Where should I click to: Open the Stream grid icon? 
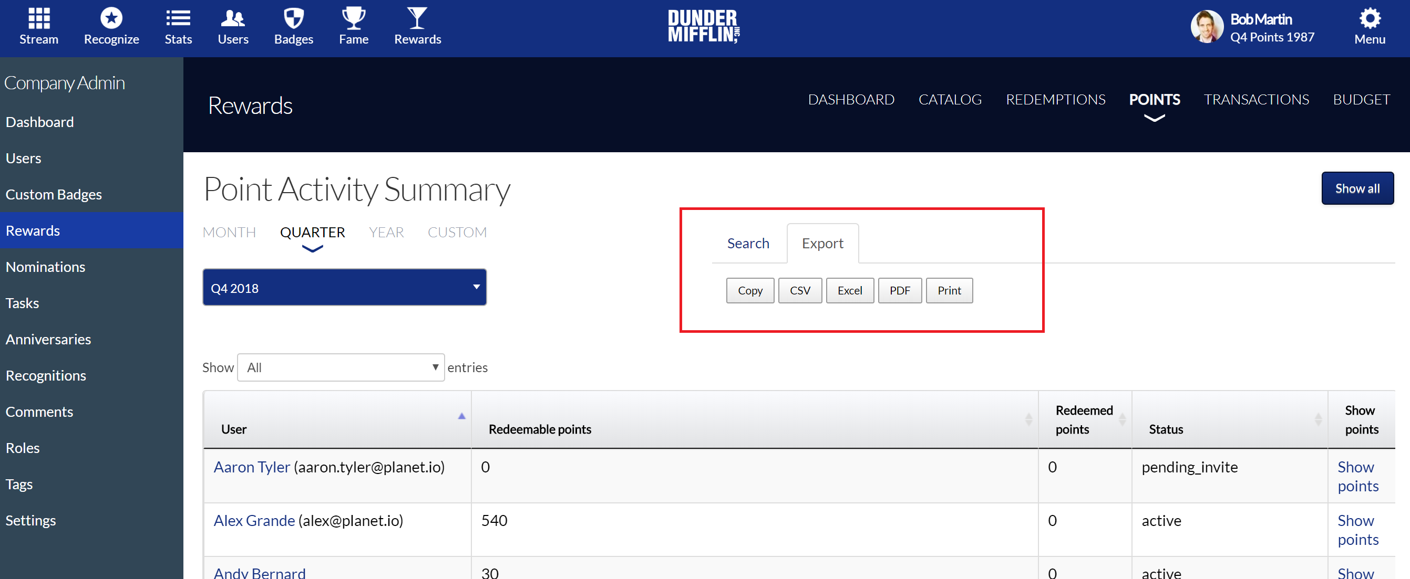pos(39,18)
